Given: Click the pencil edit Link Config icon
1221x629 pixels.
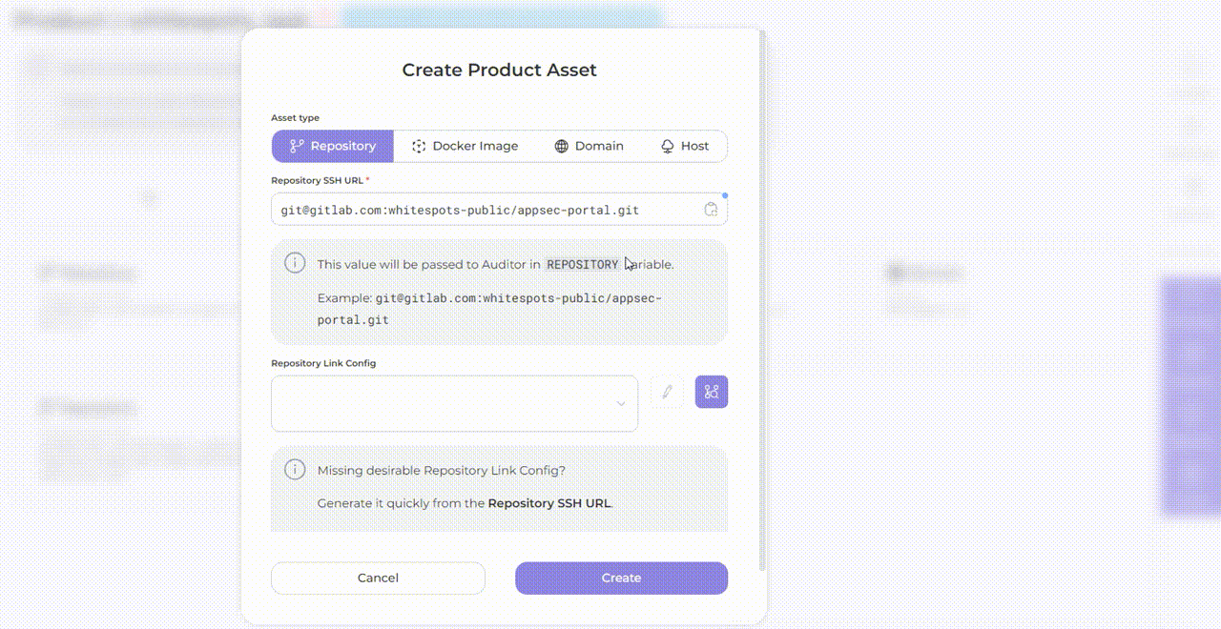Looking at the screenshot, I should [x=667, y=392].
